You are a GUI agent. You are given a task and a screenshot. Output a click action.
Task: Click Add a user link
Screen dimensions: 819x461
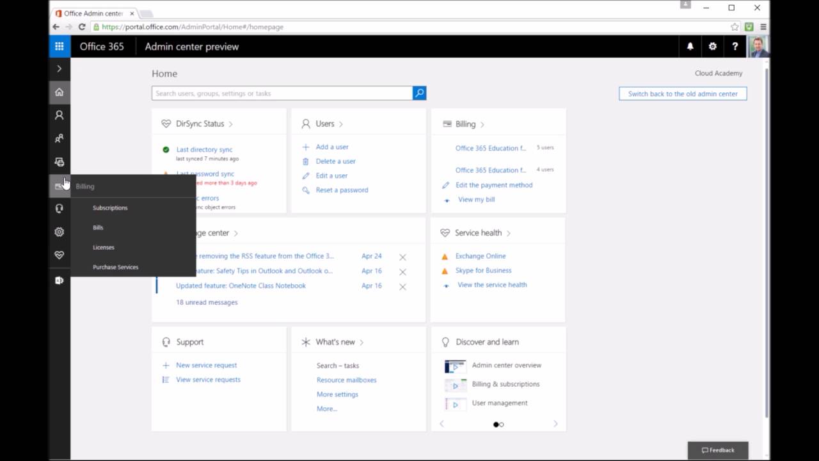point(332,147)
